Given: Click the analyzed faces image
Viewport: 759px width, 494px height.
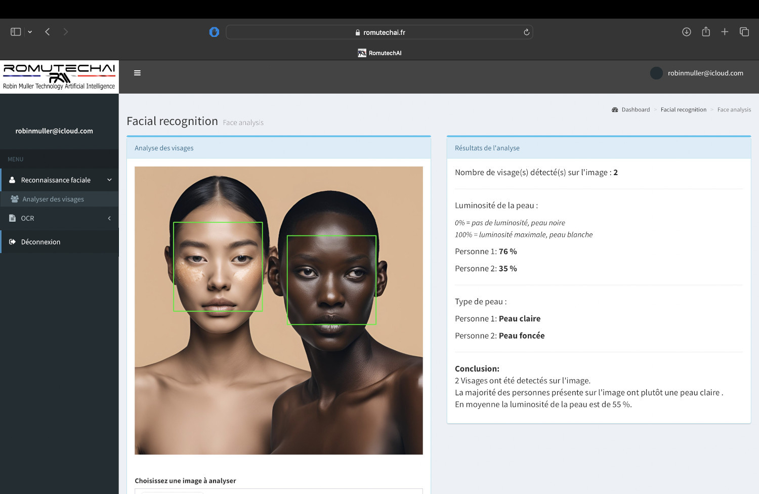Looking at the screenshot, I should (x=278, y=310).
